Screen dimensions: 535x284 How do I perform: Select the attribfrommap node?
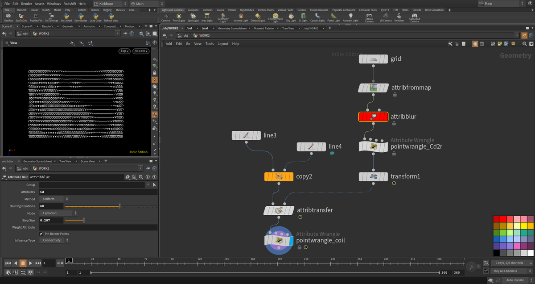373,88
